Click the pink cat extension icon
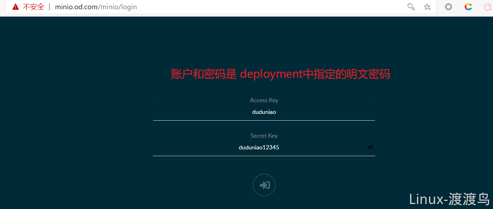This screenshot has height=209, width=493. [487, 7]
